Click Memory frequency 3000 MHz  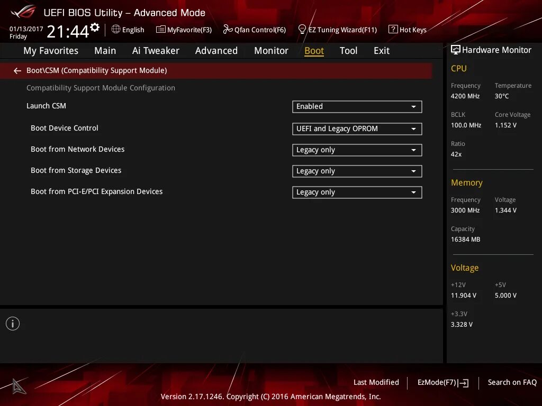pyautogui.click(x=465, y=210)
